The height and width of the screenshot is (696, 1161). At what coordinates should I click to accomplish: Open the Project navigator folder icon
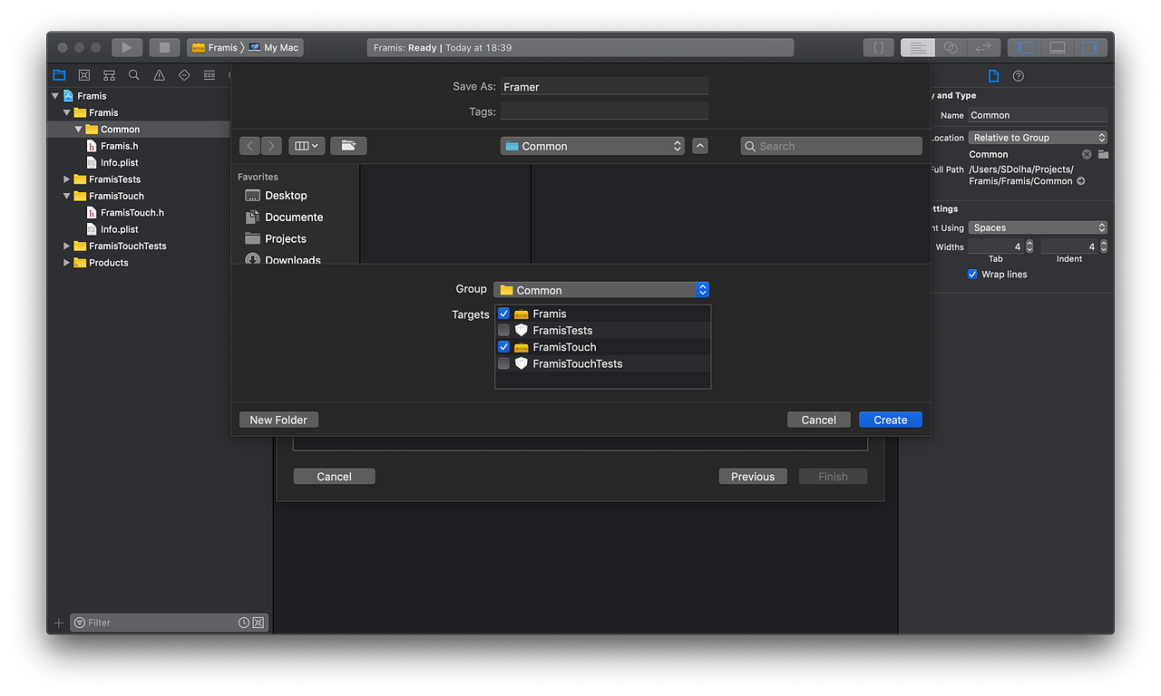(59, 75)
